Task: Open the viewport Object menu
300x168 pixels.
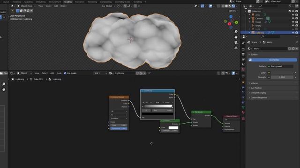Action: 63,6
